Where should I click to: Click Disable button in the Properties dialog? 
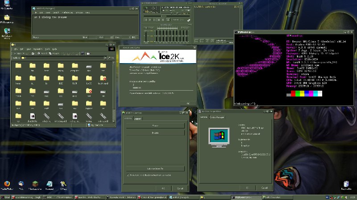click(x=155, y=132)
